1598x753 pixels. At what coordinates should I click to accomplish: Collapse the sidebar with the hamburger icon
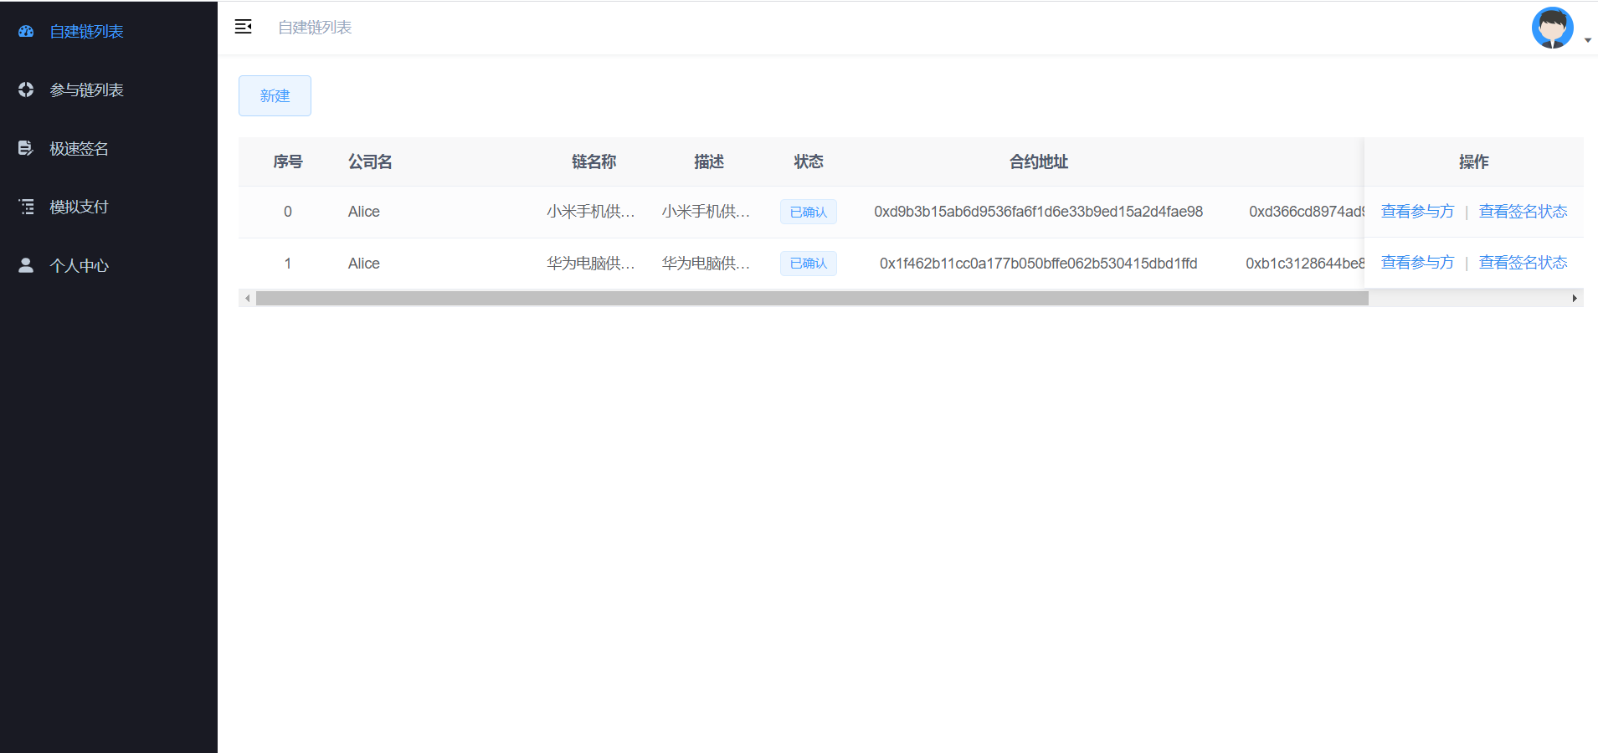244,27
